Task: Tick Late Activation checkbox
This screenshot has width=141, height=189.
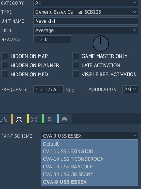Action: 76,65
